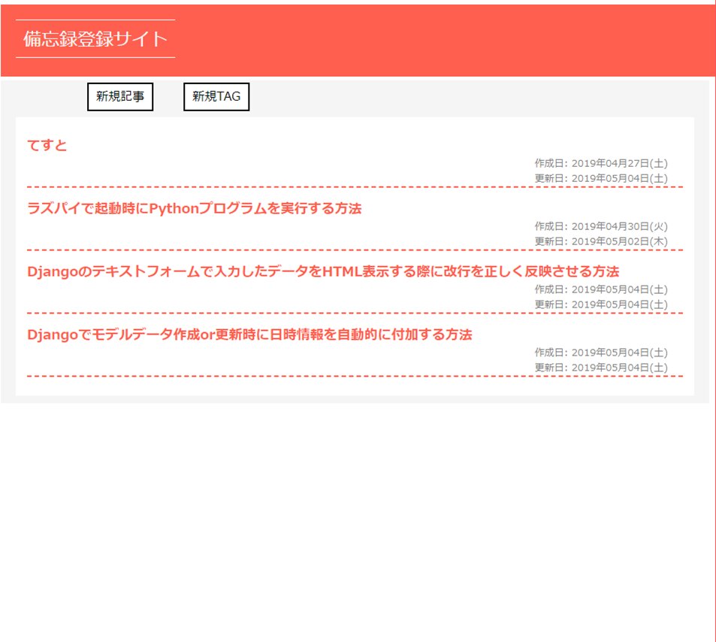Image resolution: width=716 pixels, height=642 pixels.
Task: Select 更新日 under the Djangoのテキストフォーム article
Action: point(601,304)
